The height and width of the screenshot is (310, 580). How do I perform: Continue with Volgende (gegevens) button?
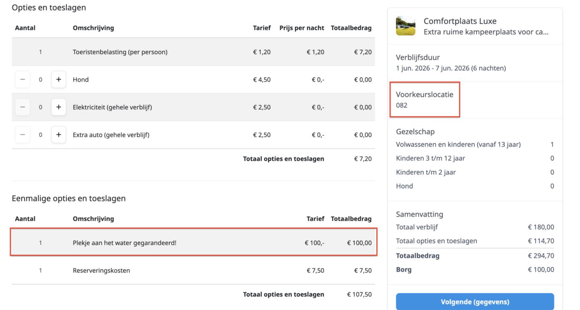pos(475,302)
